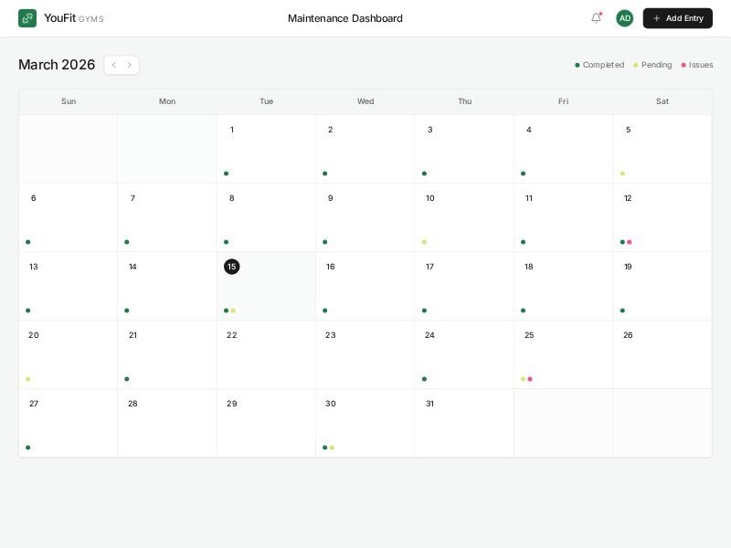Click the March 2026 month heading
The height and width of the screenshot is (548, 731).
tap(57, 65)
